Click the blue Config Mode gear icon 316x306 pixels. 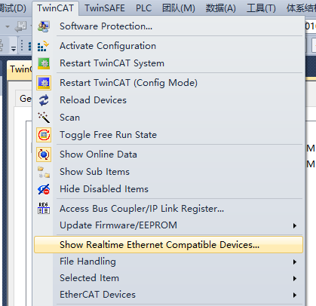(44, 83)
